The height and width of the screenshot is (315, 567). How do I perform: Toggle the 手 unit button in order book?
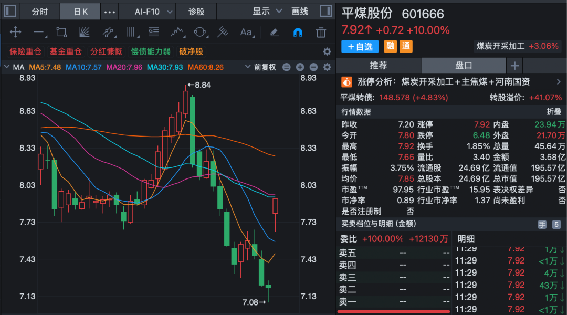point(542,225)
